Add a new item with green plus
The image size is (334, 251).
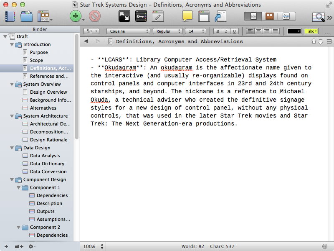point(76,16)
